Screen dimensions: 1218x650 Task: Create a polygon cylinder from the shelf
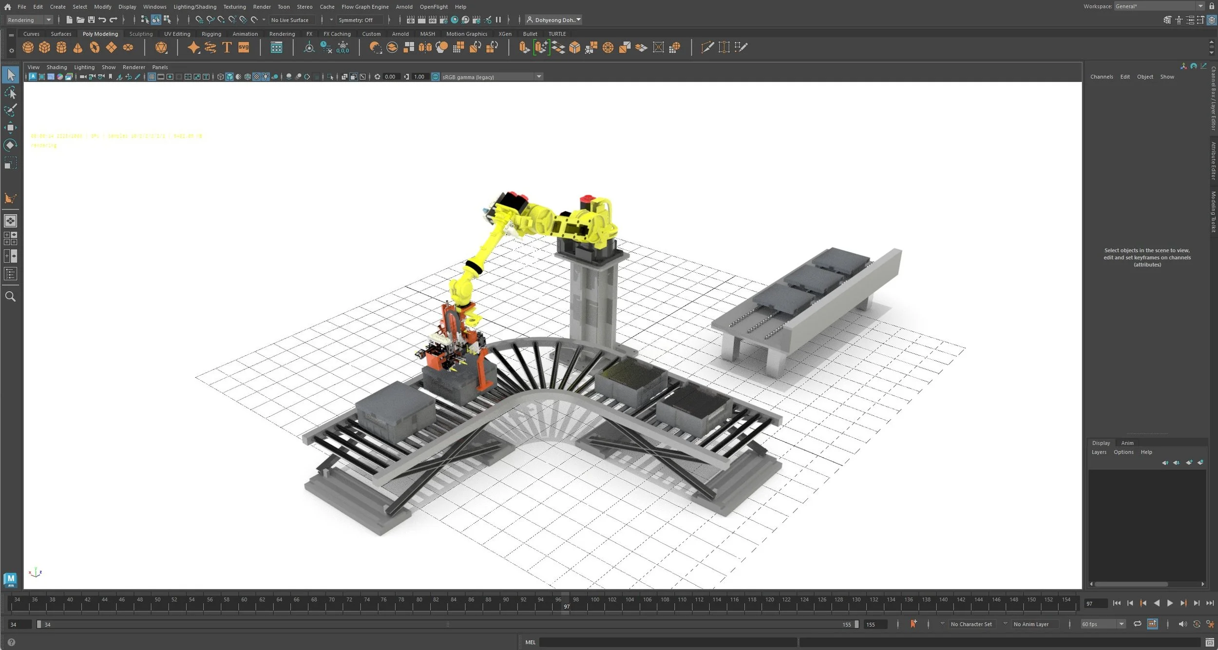pos(61,47)
